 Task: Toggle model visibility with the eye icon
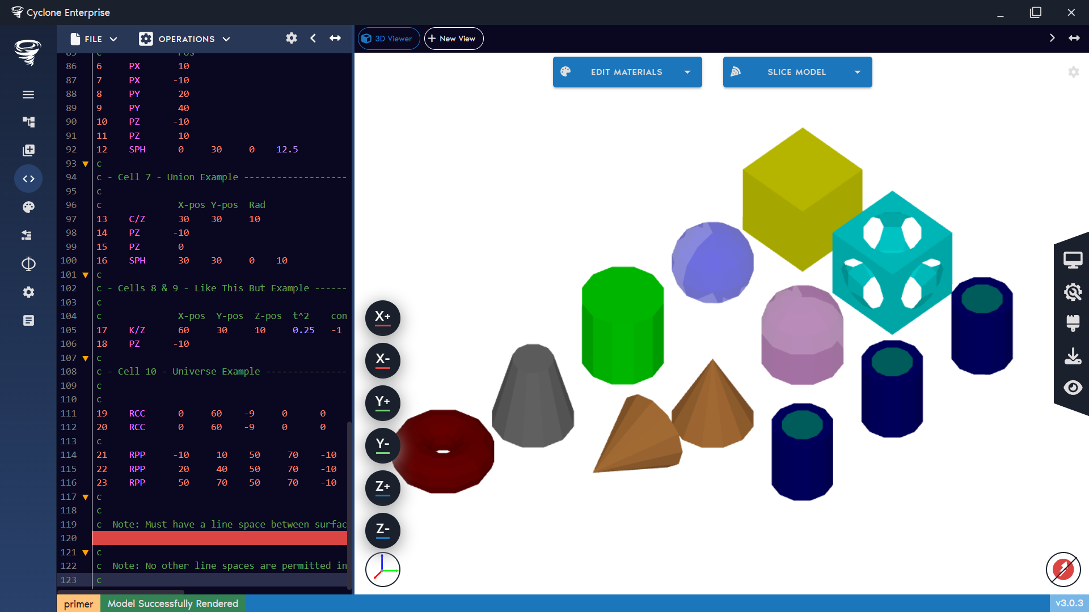(1074, 388)
